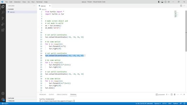
Task: Open the Terminal menu
Action: [39, 2]
